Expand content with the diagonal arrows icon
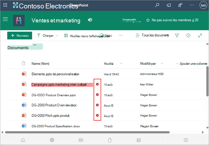 click(x=200, y=35)
